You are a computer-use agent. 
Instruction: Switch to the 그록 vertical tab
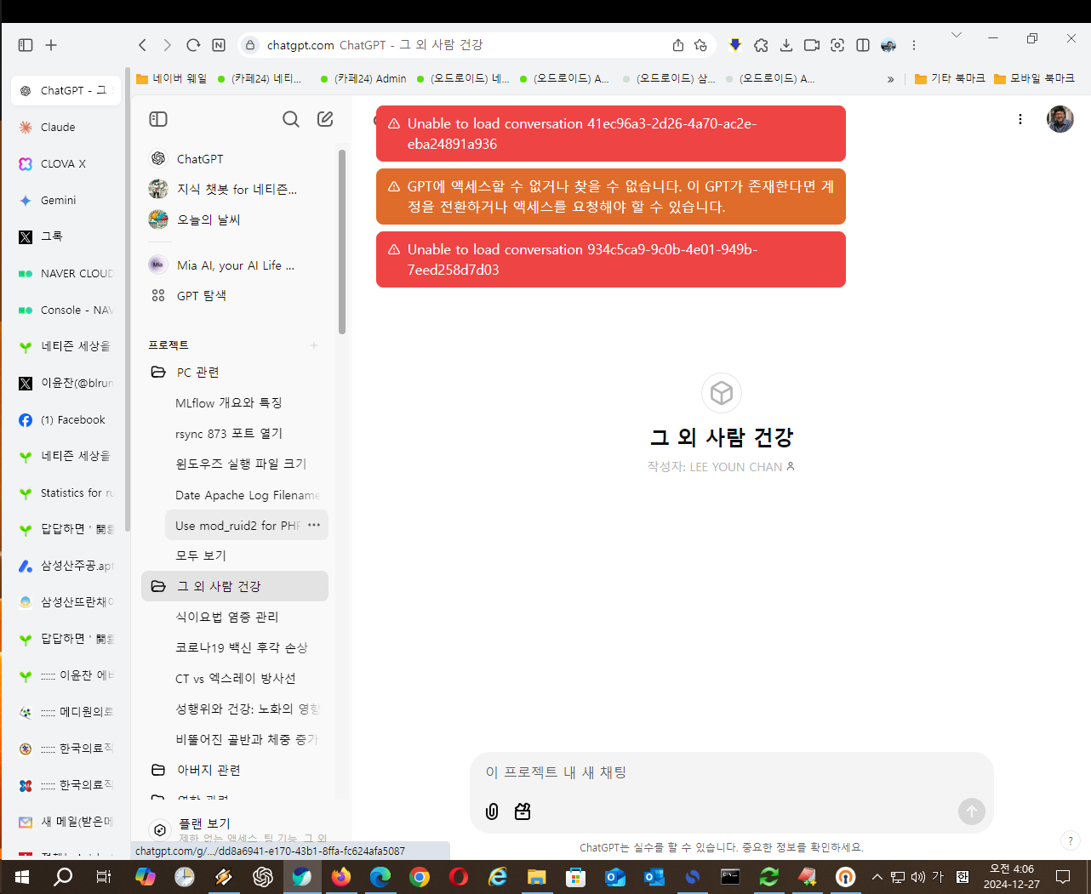tap(66, 236)
